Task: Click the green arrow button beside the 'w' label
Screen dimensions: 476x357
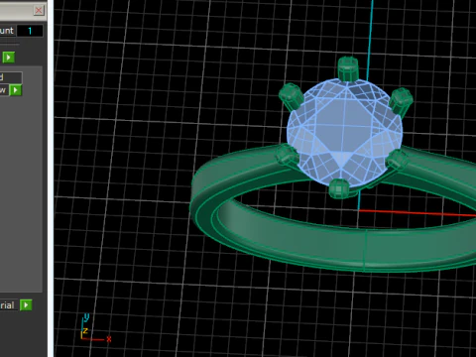Action: [15, 90]
